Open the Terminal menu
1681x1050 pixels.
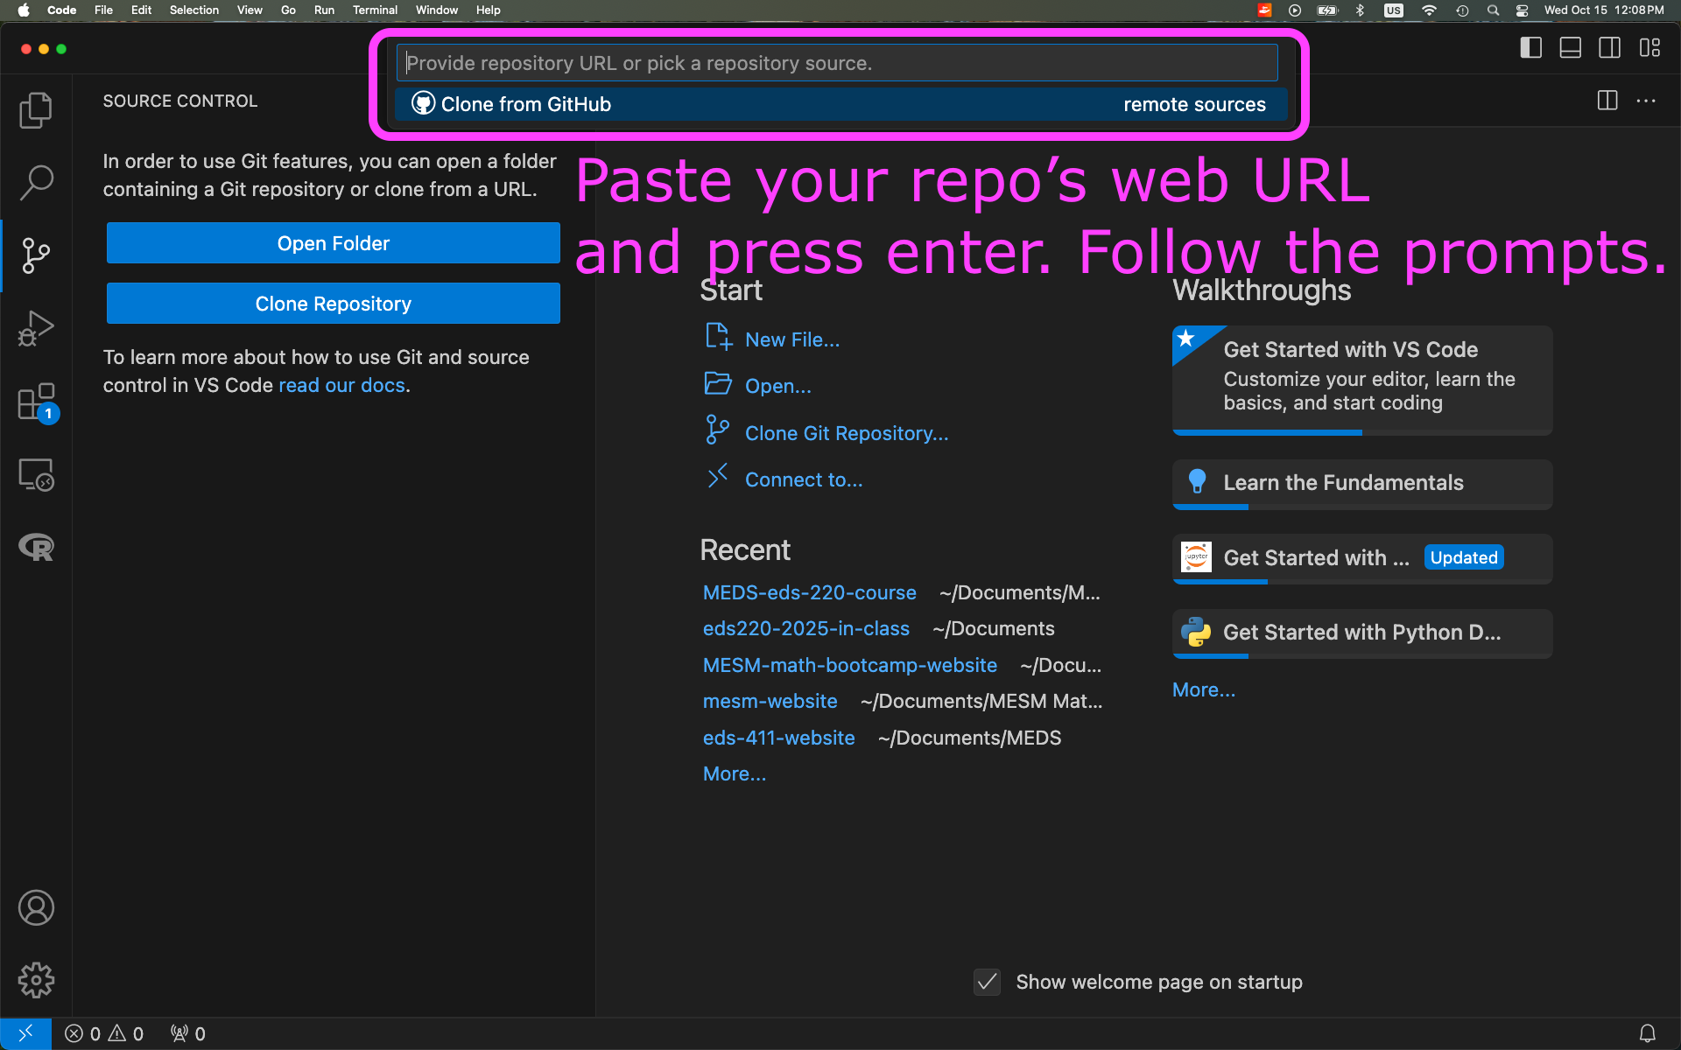point(375,10)
